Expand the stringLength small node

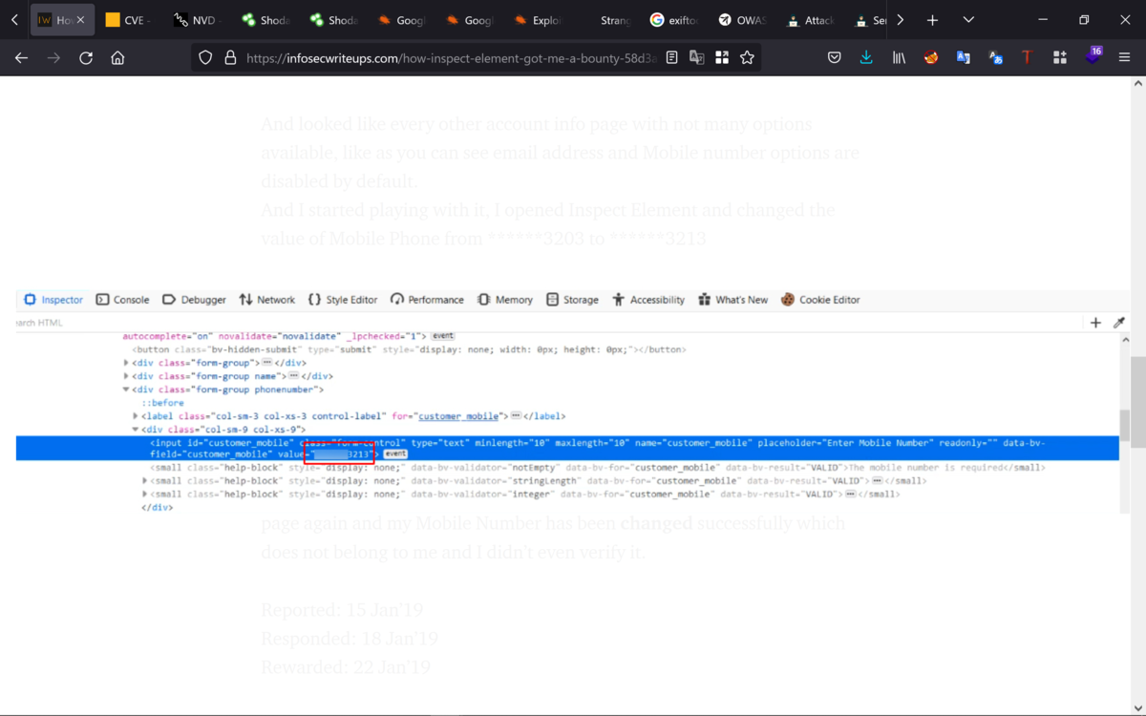point(145,481)
